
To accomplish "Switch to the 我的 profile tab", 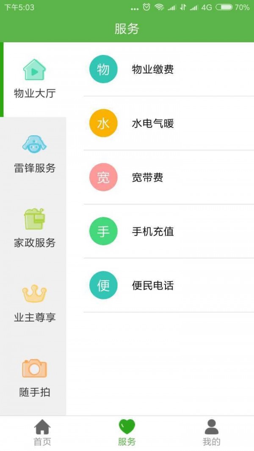I will 211,433.
